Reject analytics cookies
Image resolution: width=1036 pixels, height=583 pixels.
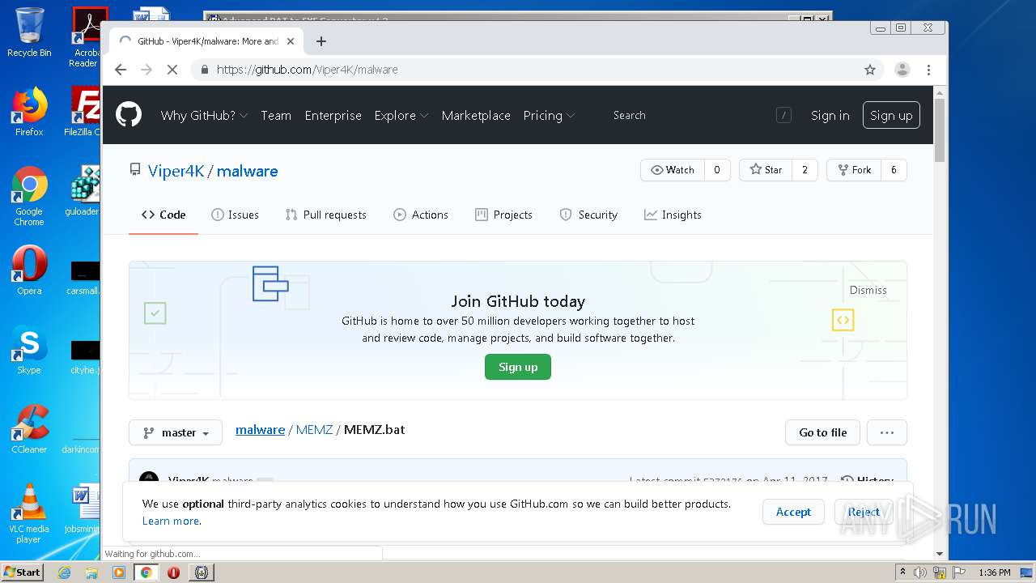coord(864,512)
